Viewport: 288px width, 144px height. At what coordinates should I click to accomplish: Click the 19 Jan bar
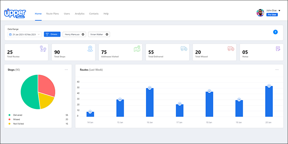[239, 108]
